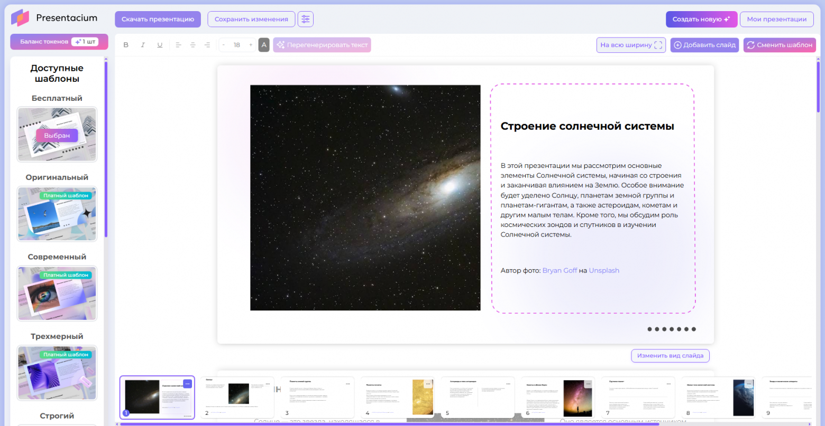Align text to the left

tap(178, 45)
